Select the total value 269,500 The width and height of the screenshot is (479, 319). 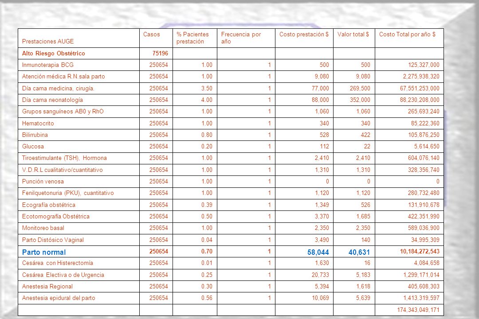tap(360, 88)
